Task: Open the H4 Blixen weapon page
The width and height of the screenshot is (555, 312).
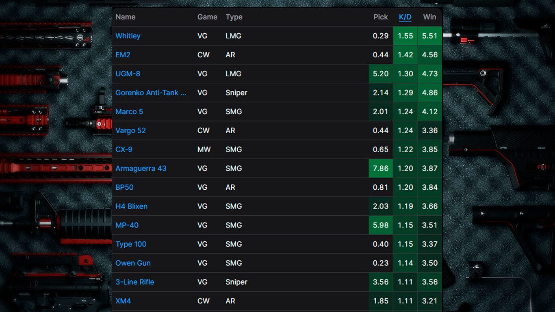Action: click(x=131, y=206)
